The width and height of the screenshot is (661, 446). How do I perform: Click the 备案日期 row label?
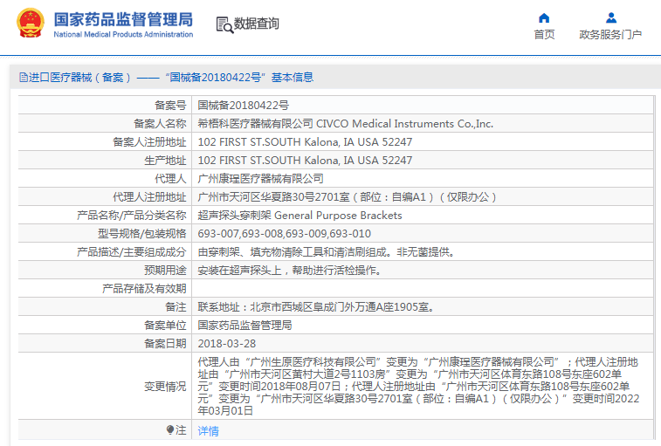click(165, 344)
